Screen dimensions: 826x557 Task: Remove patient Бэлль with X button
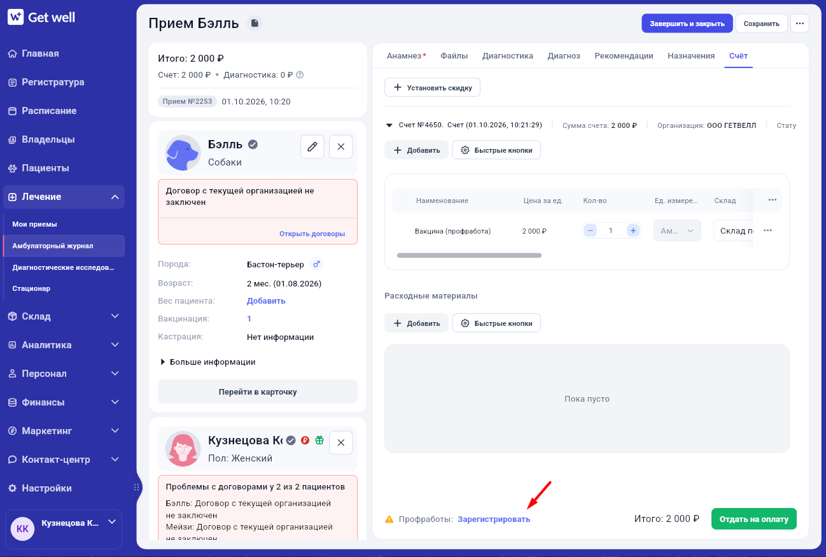(x=340, y=146)
